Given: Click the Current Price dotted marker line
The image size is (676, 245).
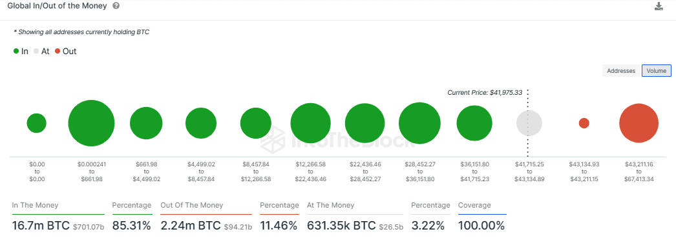Looking at the screenshot, I should [x=528, y=123].
